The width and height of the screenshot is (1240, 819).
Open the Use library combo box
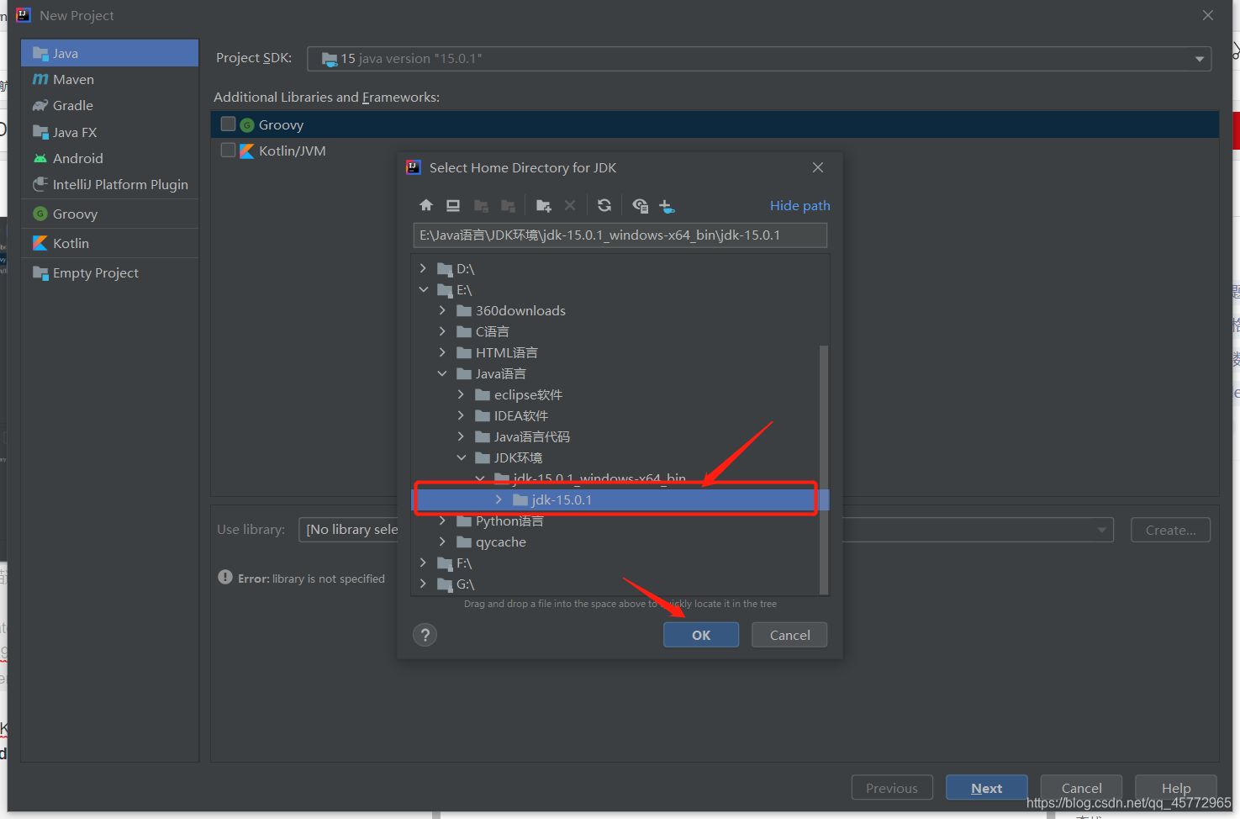click(706, 530)
